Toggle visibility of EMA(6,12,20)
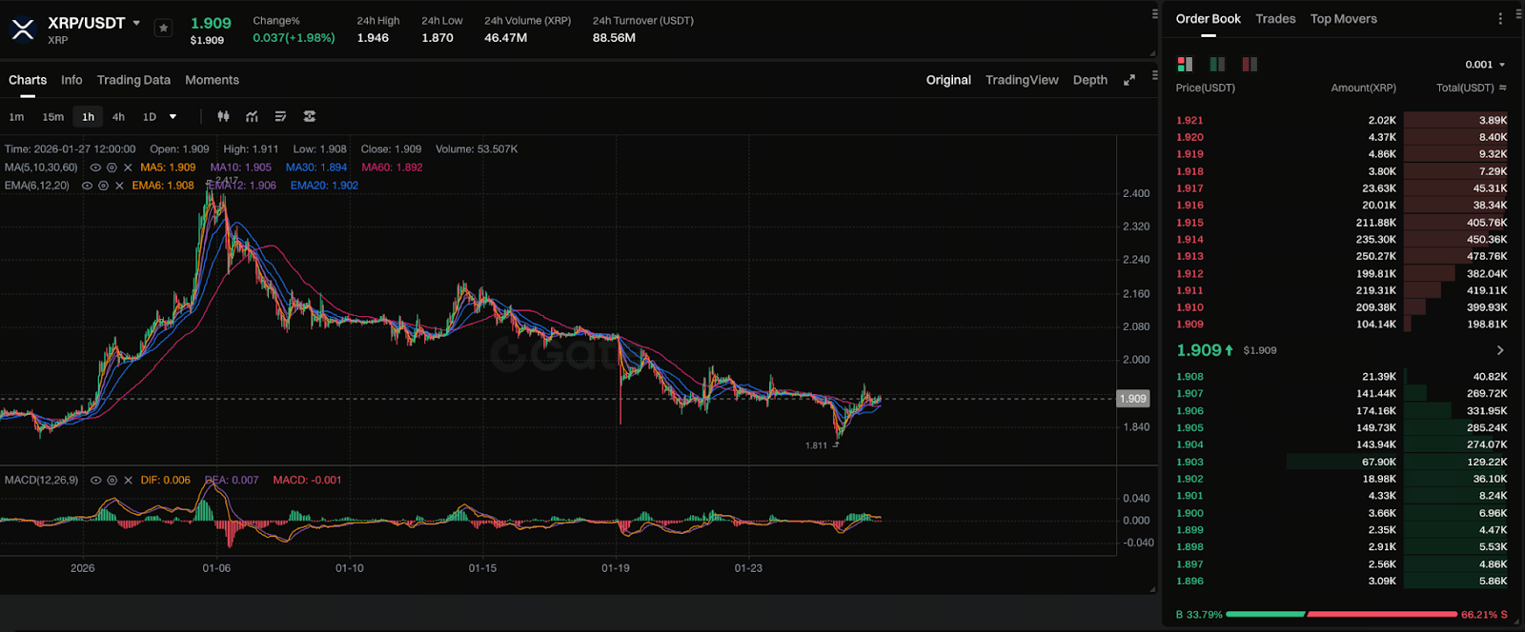 (x=87, y=186)
